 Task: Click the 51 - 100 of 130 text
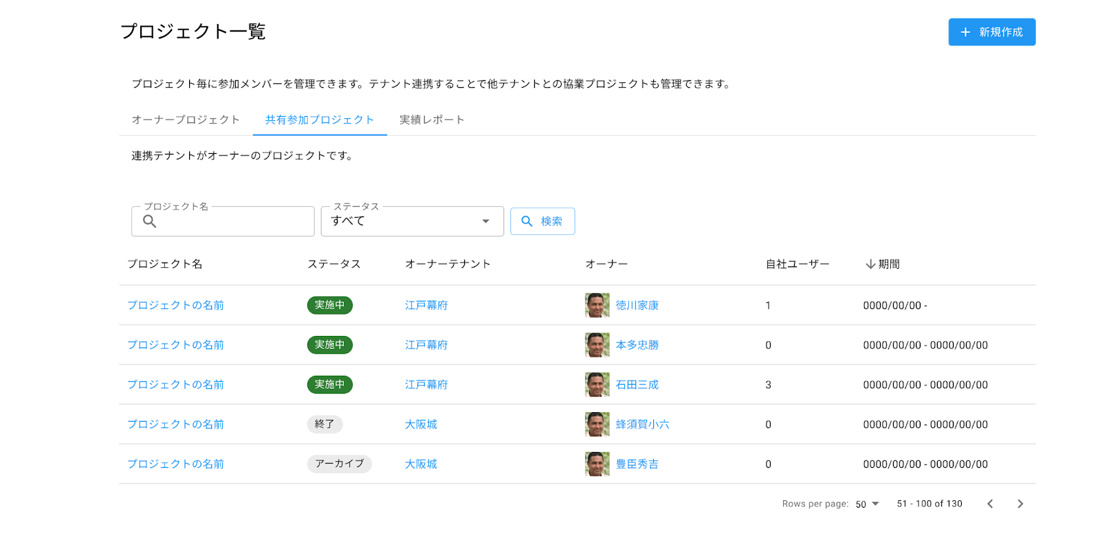pyautogui.click(x=929, y=504)
